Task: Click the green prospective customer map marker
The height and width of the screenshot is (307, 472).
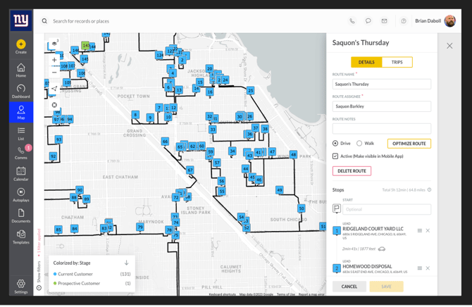Action: [85, 46]
